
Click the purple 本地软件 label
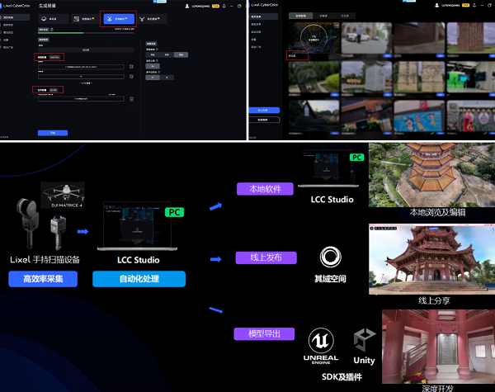pos(265,189)
